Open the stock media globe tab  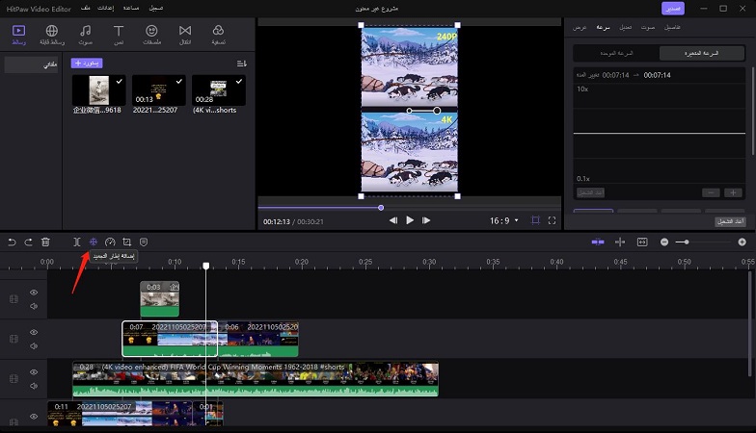(52, 35)
